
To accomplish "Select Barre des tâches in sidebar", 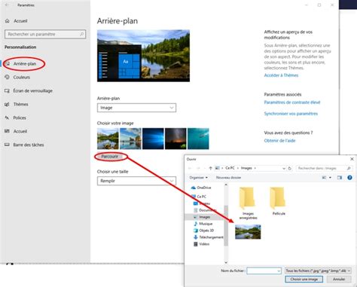I will [29, 145].
